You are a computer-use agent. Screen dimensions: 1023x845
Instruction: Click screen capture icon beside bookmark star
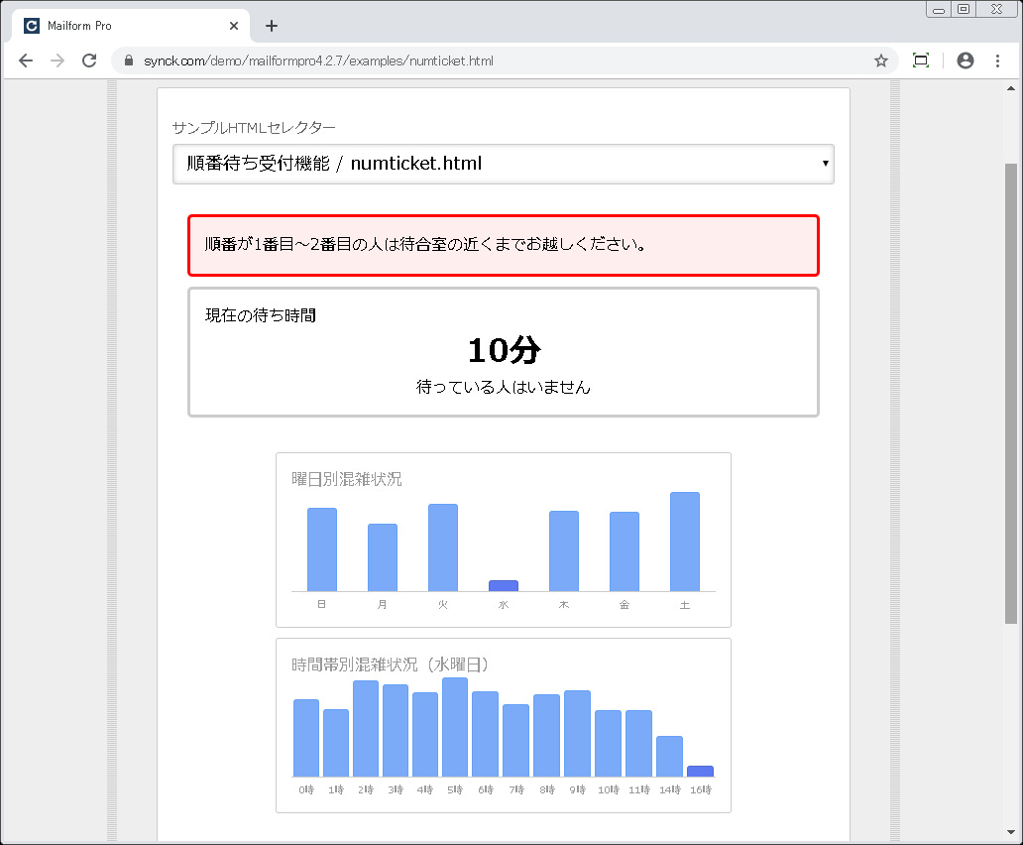(920, 60)
